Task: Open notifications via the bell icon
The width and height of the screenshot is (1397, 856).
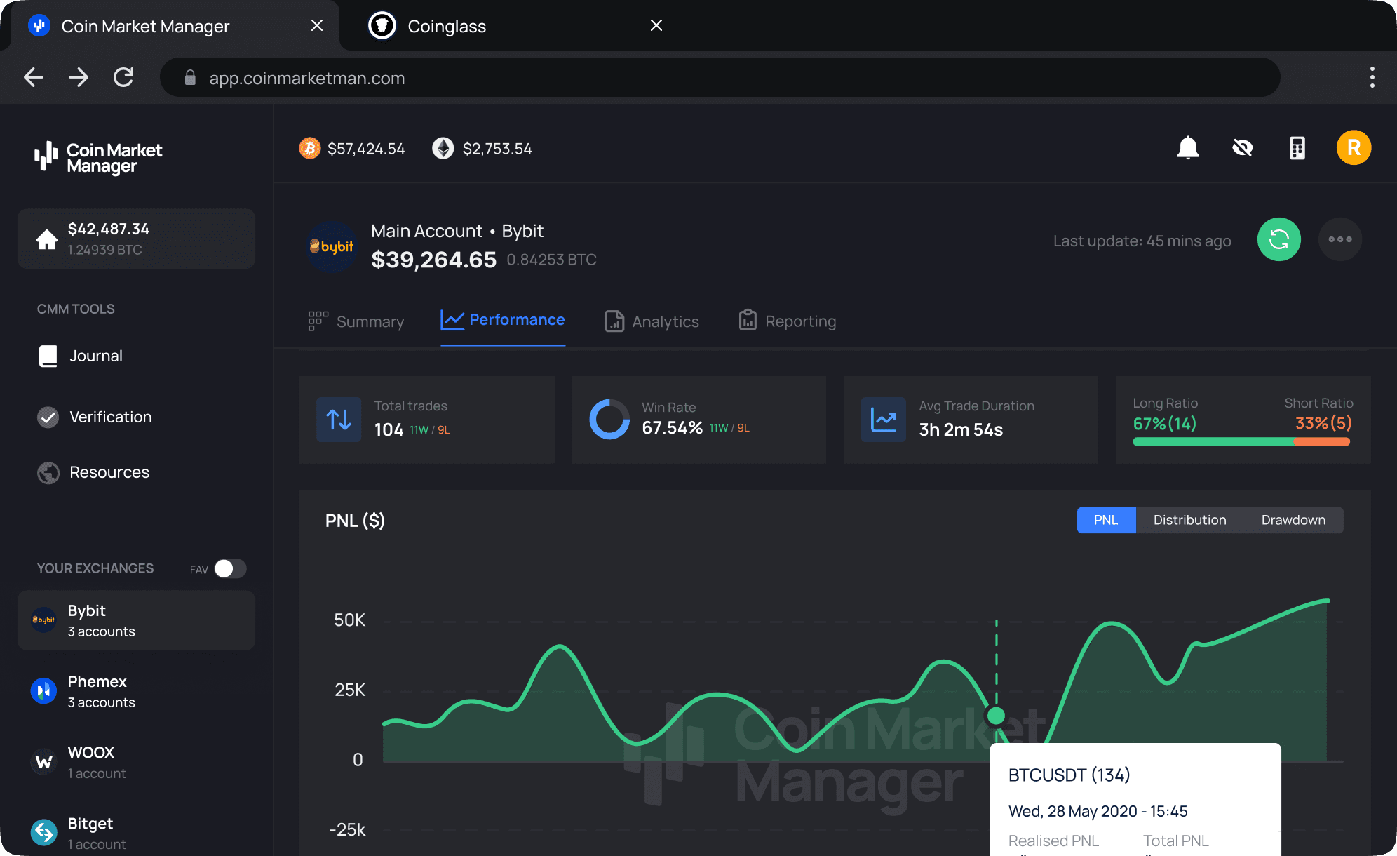Action: pos(1187,148)
